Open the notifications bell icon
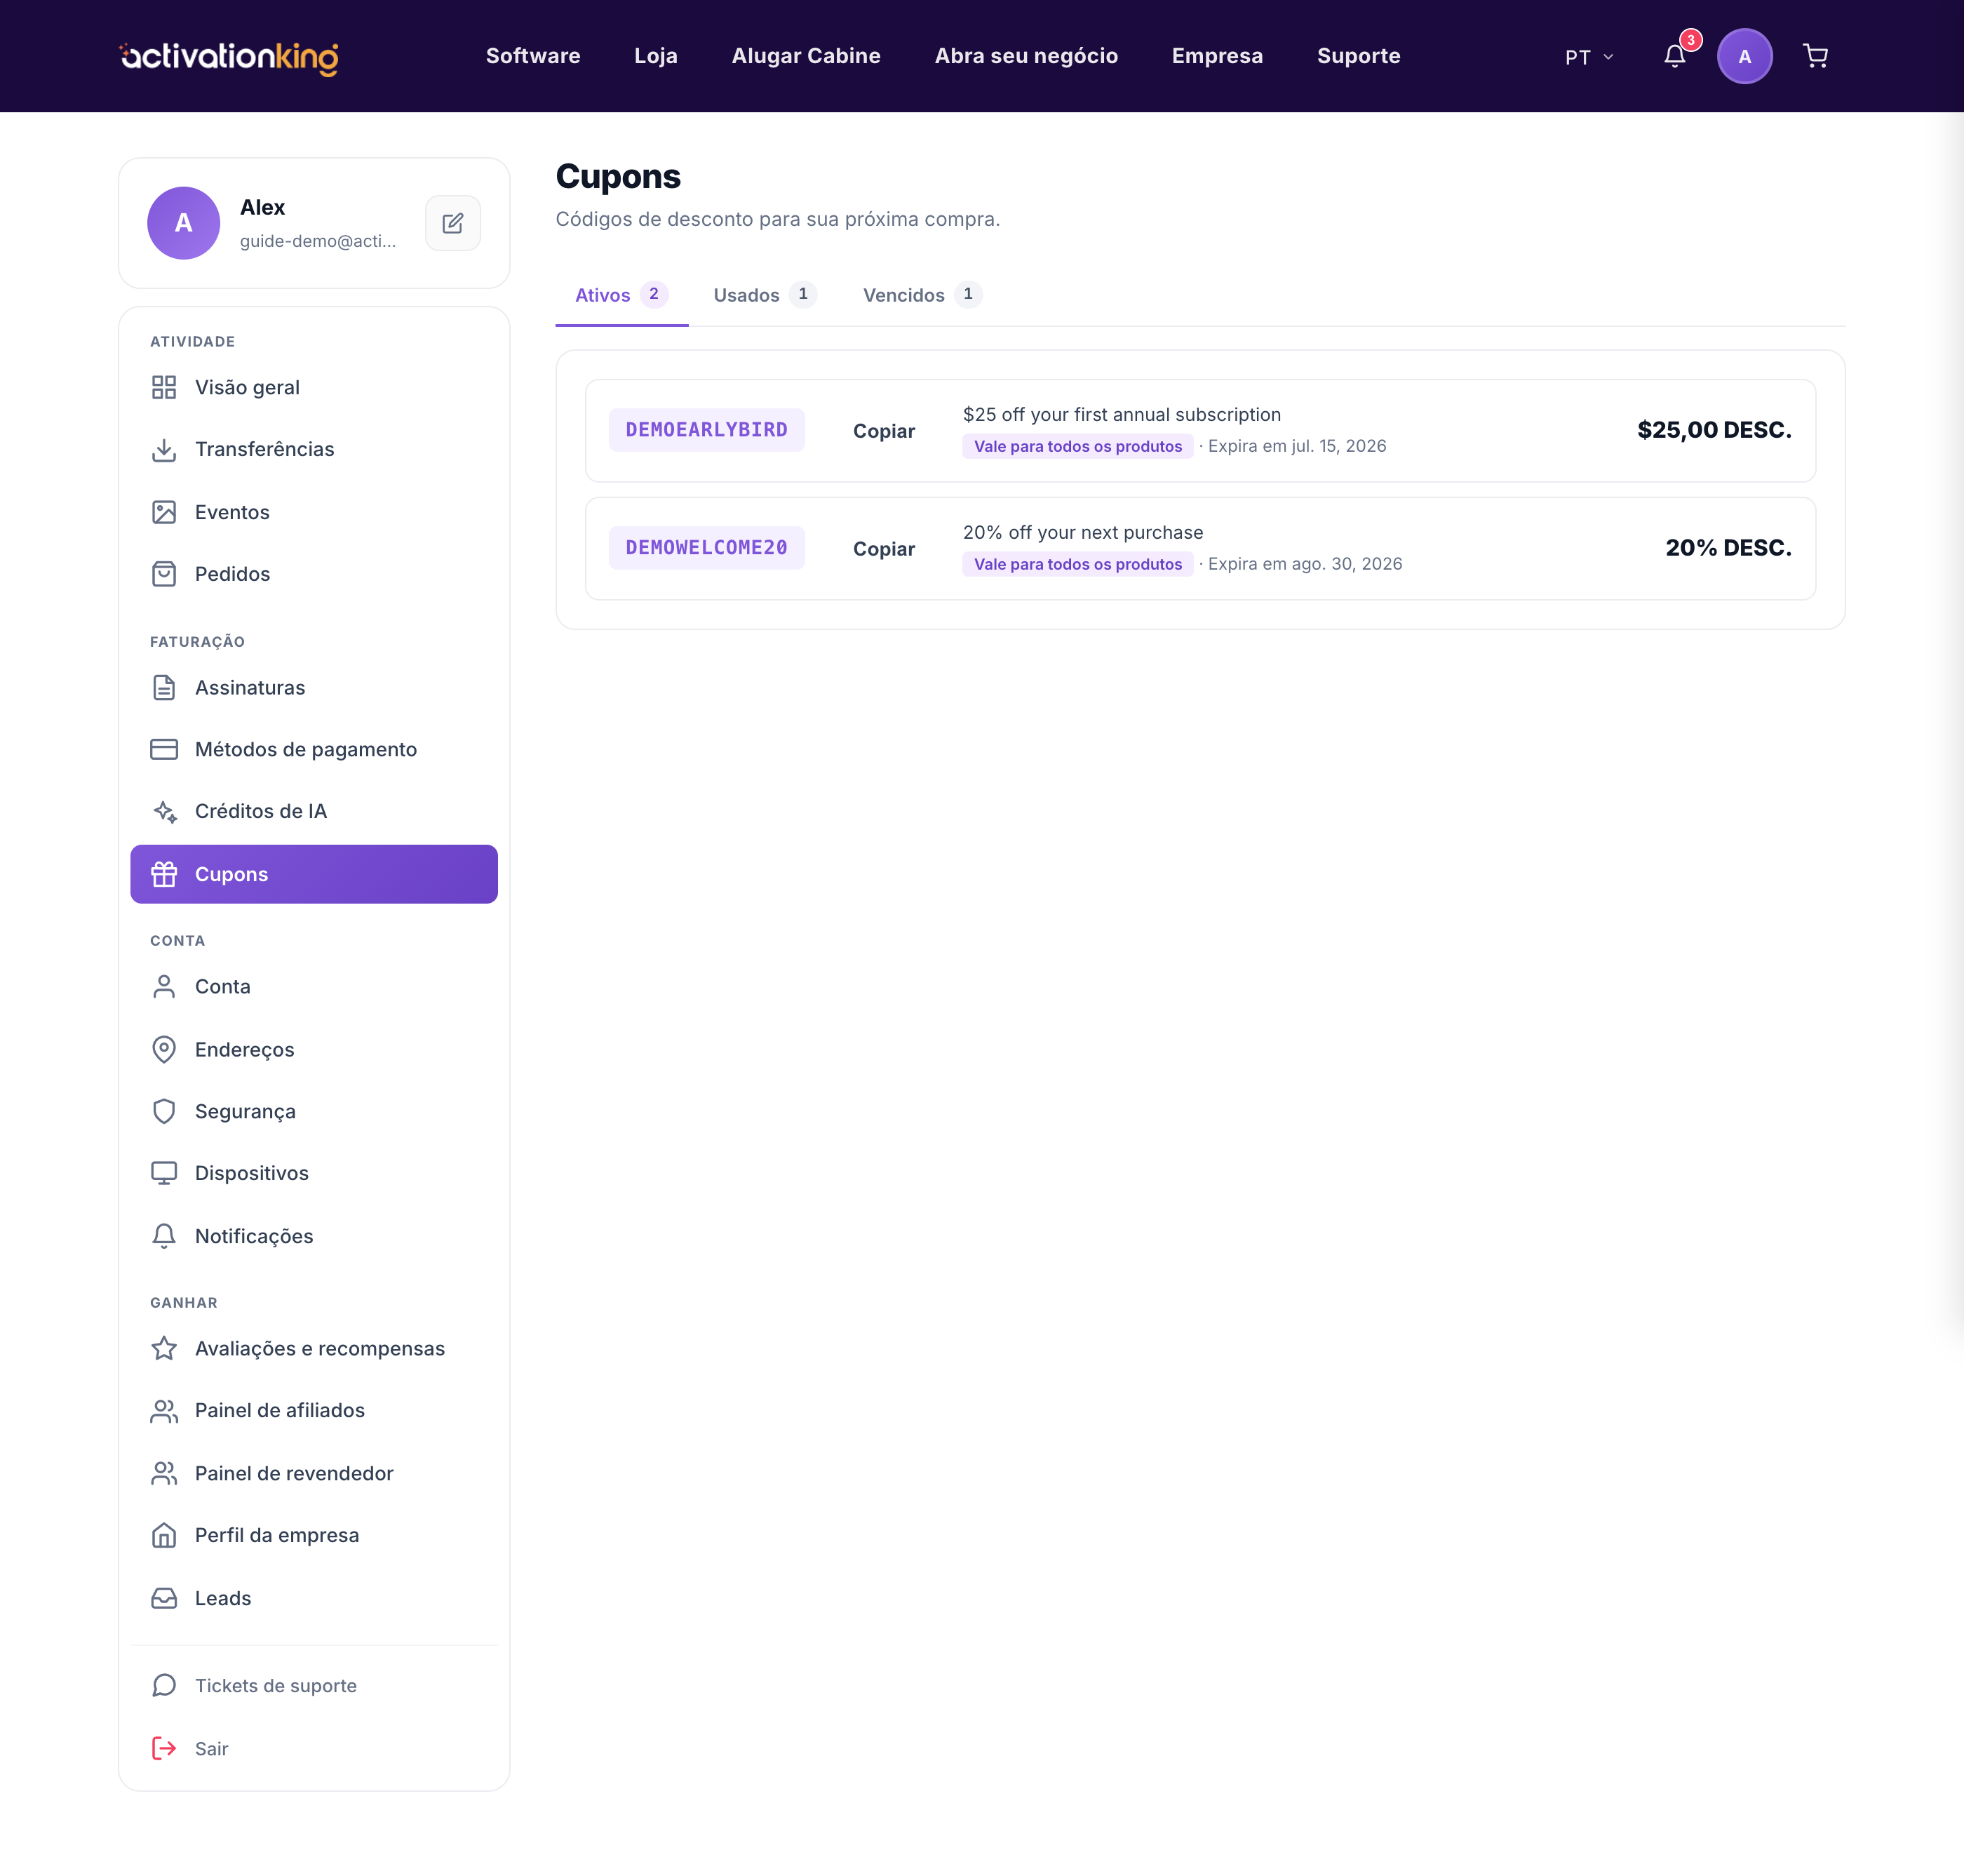The height and width of the screenshot is (1876, 1964). coord(1675,56)
